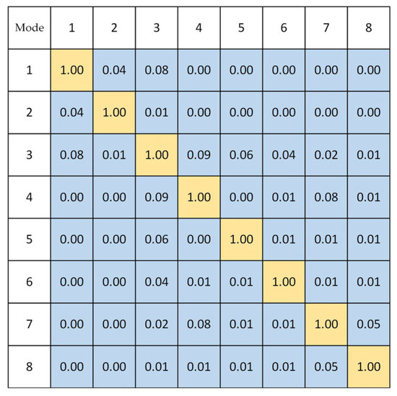This screenshot has height=396, width=397.
Task: Click 0.09 cell in row 4
Action: pyautogui.click(x=157, y=197)
